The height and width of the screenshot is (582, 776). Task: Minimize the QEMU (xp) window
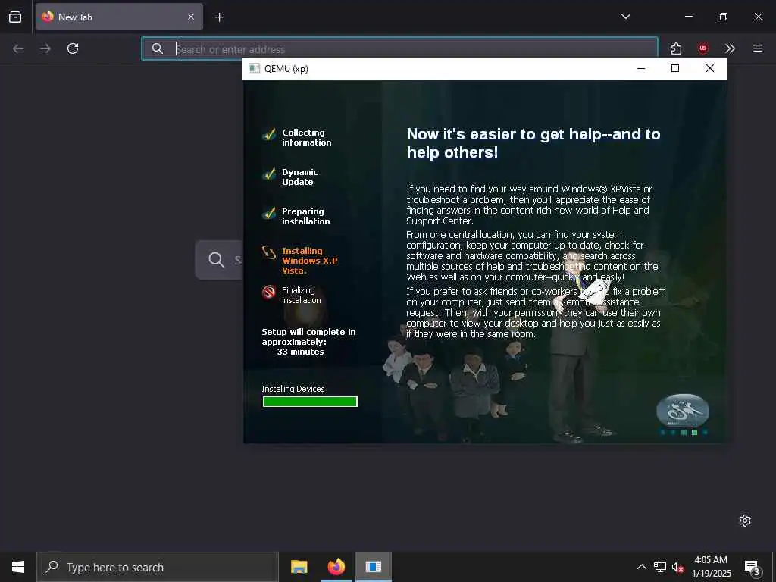pos(641,68)
